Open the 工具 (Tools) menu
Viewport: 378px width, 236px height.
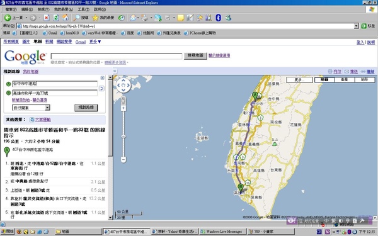83,9
